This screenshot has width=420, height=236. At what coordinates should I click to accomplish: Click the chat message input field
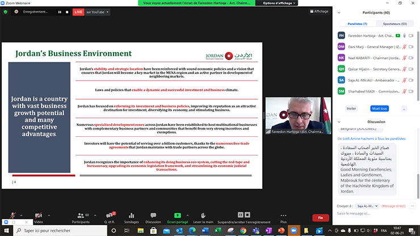[x=375, y=213]
